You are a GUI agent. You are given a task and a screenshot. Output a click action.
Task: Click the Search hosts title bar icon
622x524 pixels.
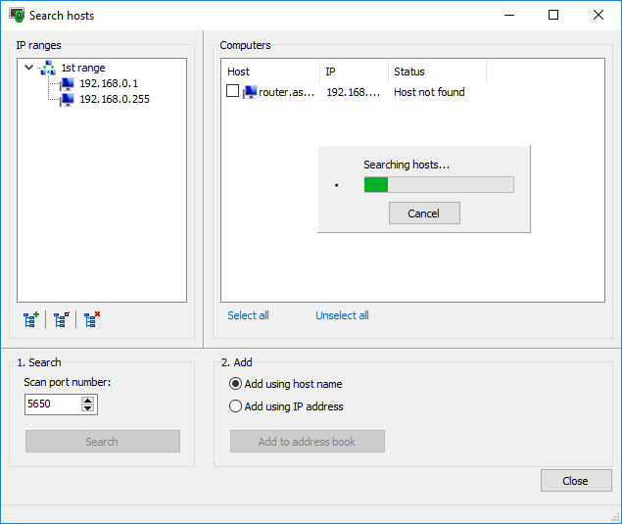pyautogui.click(x=17, y=16)
